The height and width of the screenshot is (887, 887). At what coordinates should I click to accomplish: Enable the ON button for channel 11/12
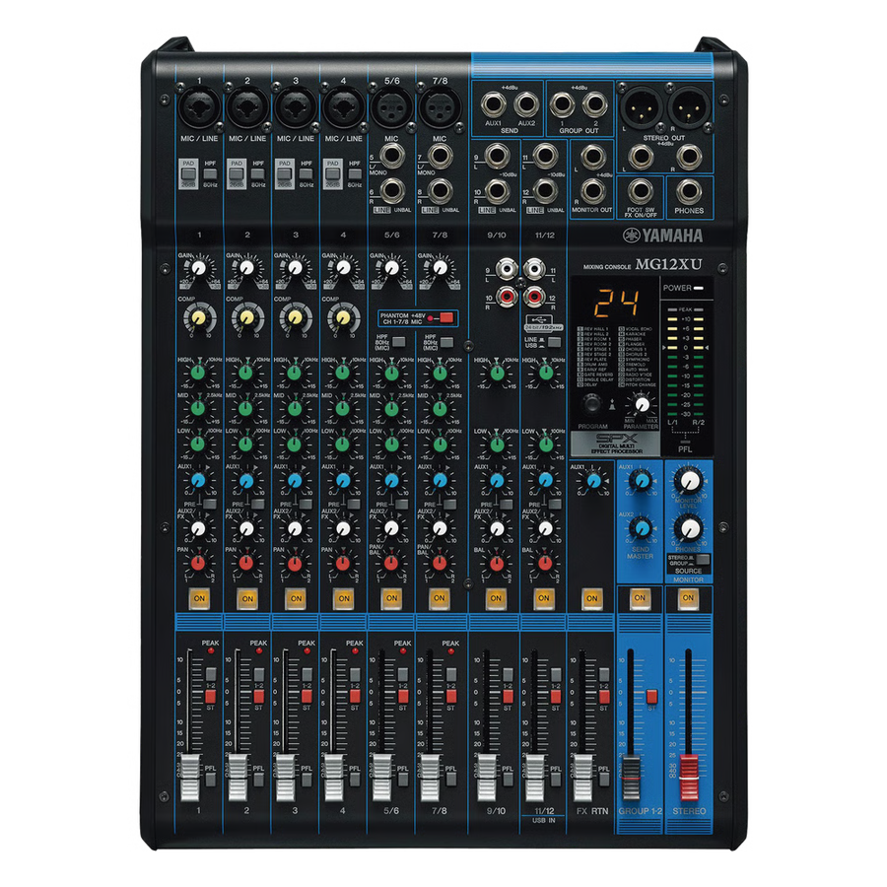coord(544,598)
